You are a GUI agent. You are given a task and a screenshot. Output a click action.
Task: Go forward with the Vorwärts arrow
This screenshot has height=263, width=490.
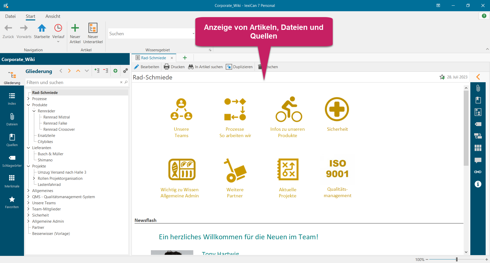pyautogui.click(x=24, y=28)
